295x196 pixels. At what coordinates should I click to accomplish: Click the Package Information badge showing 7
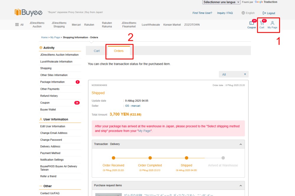78,82
